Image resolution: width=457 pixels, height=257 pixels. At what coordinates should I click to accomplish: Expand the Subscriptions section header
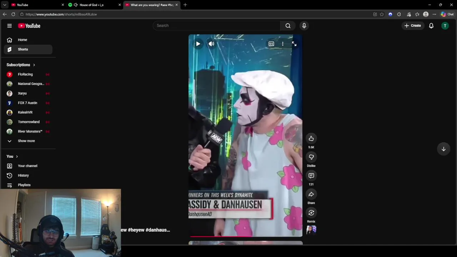tap(21, 65)
